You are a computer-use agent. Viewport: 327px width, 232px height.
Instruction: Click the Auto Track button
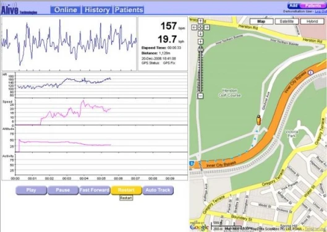158,190
